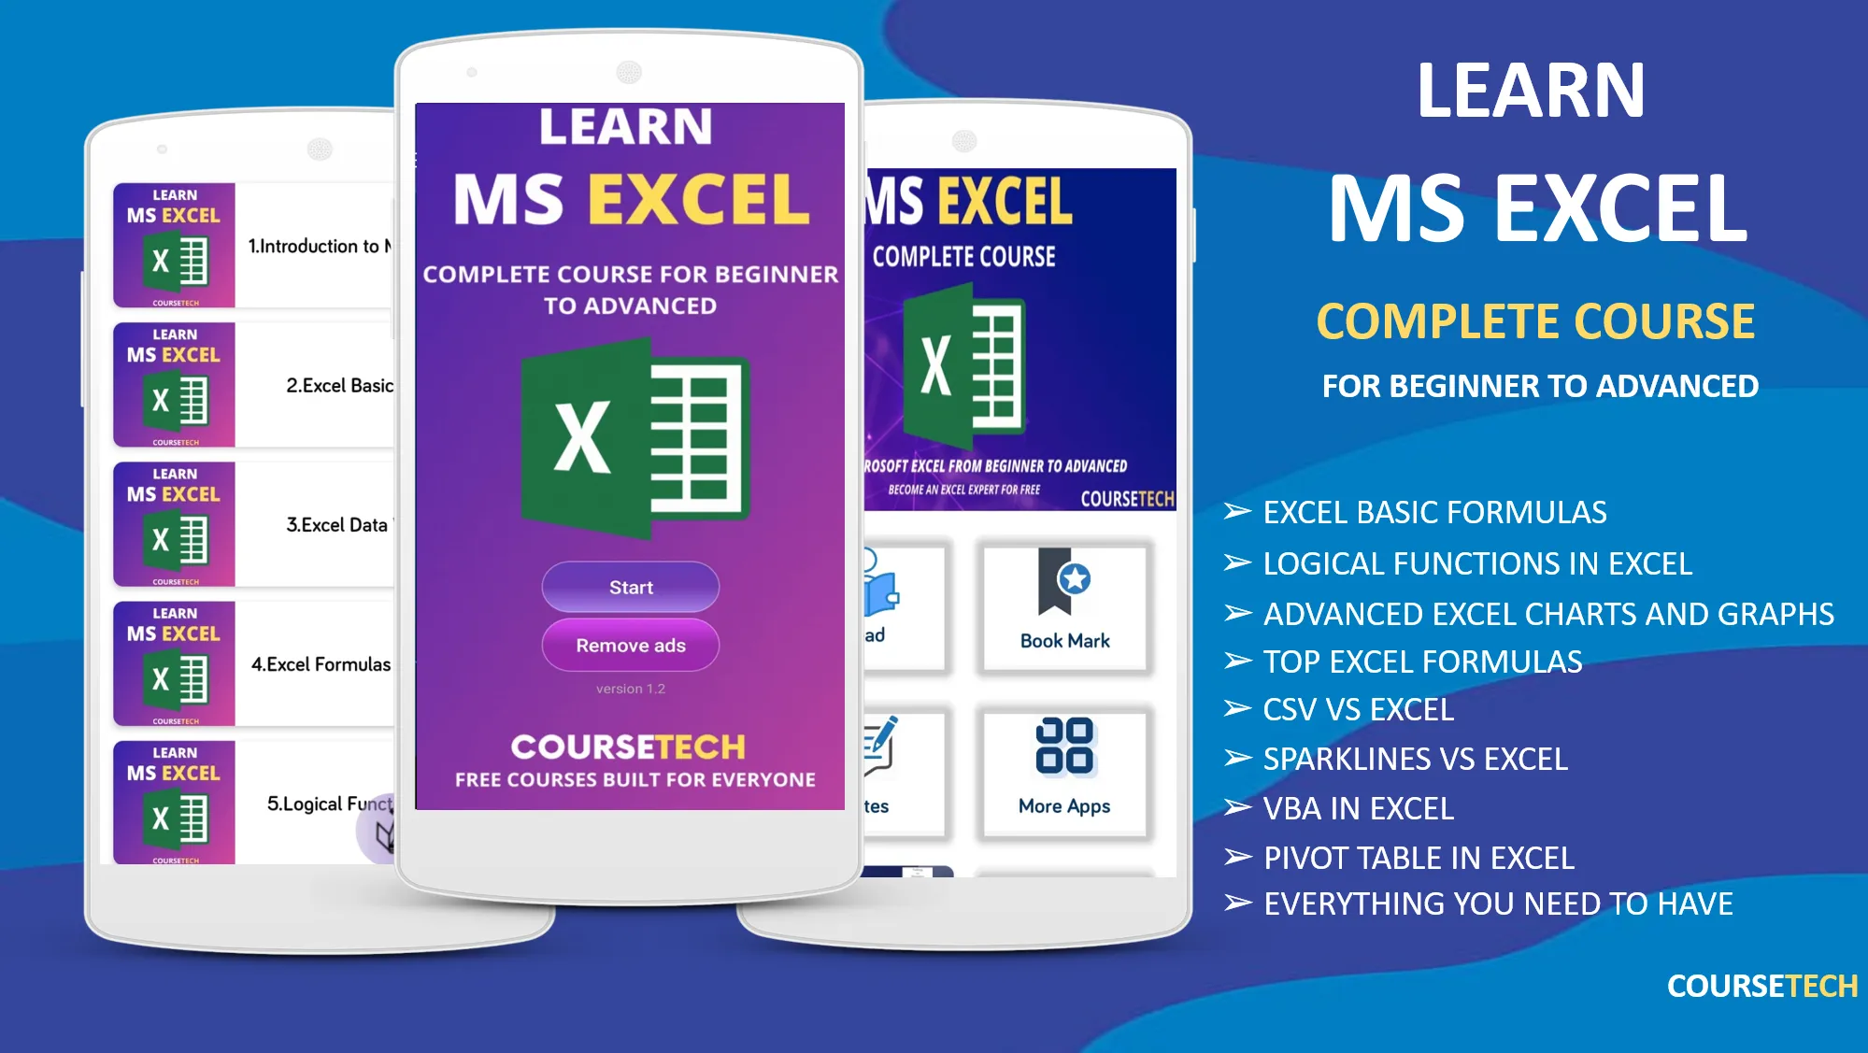
Task: Toggle the Remove Ads option
Action: [630, 644]
